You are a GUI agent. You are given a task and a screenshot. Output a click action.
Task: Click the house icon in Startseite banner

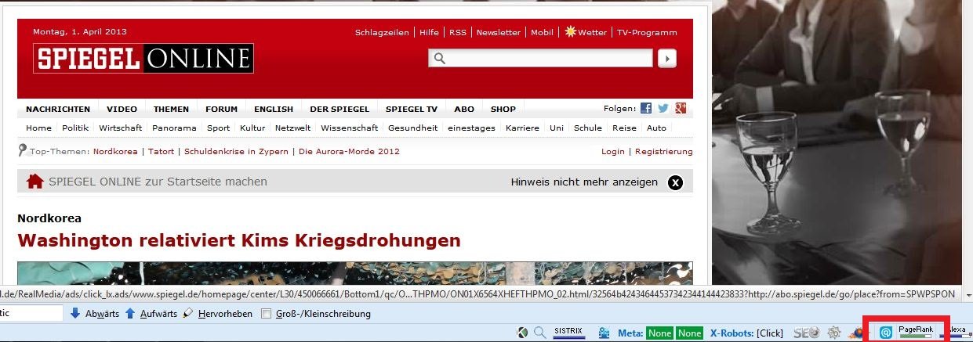[34, 182]
